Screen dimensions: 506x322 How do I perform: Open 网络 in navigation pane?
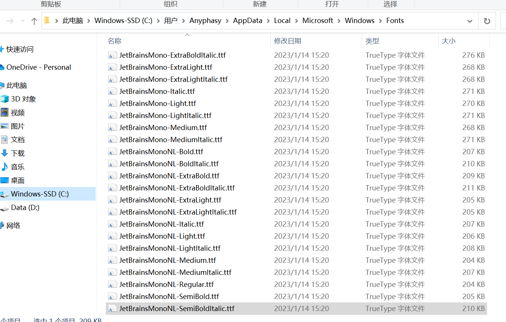(x=13, y=226)
